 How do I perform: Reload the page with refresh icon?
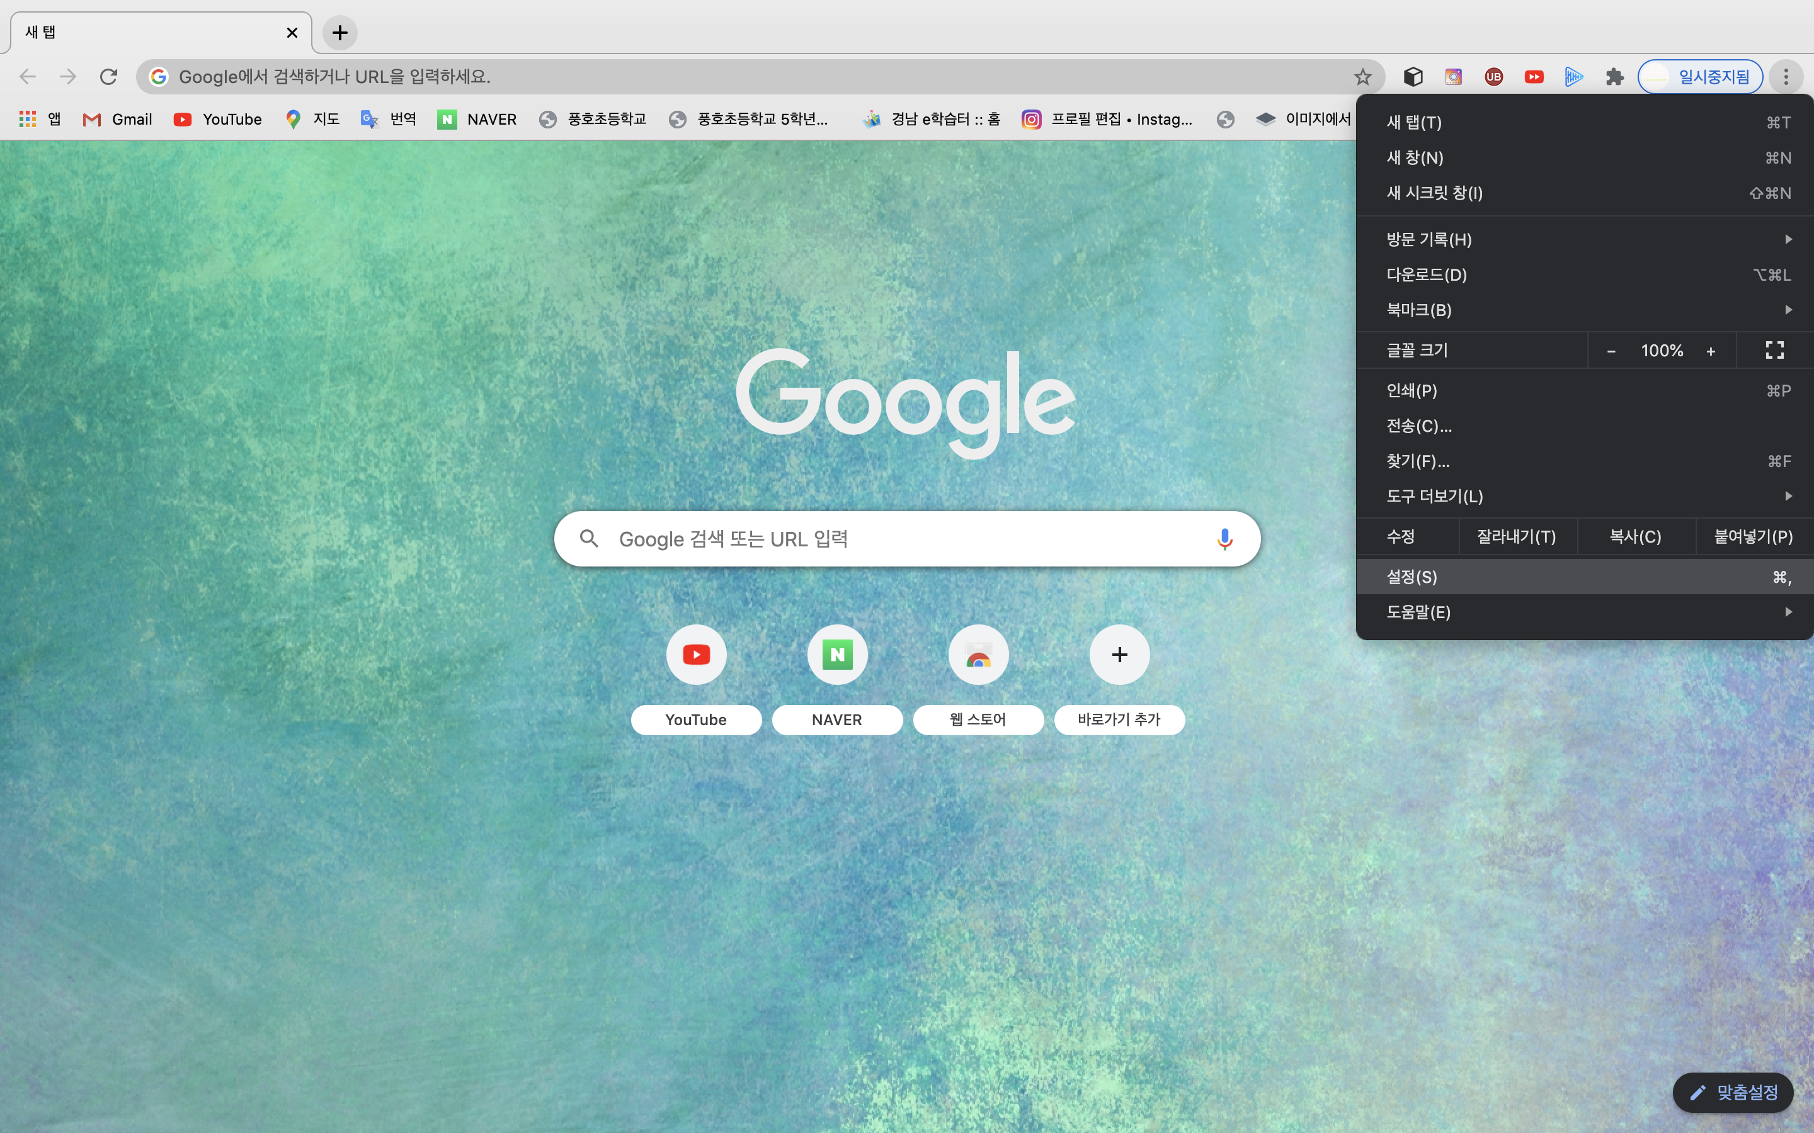pyautogui.click(x=109, y=76)
